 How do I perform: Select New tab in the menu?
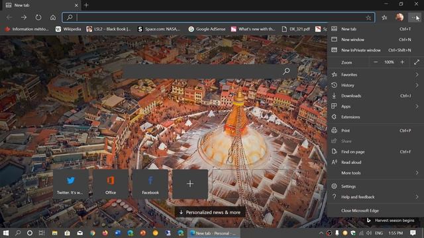pyautogui.click(x=376, y=29)
